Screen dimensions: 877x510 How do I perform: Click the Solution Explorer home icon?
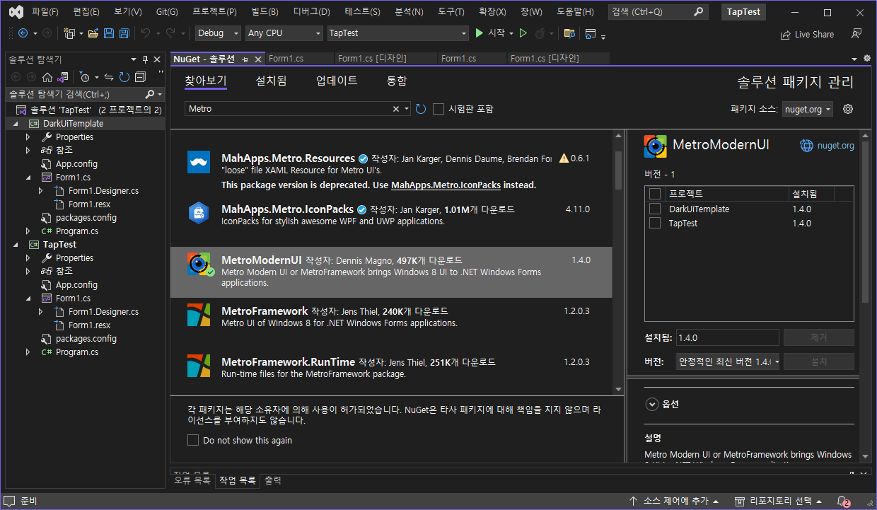pyautogui.click(x=47, y=77)
